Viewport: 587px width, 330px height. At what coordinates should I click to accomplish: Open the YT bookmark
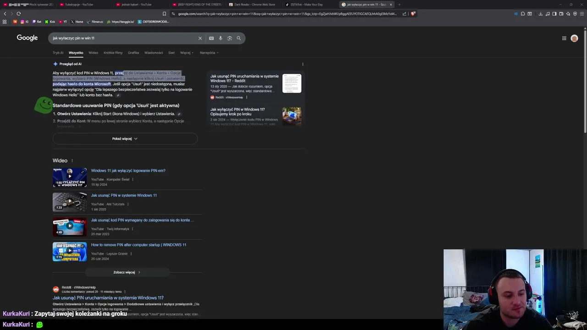pos(63,22)
